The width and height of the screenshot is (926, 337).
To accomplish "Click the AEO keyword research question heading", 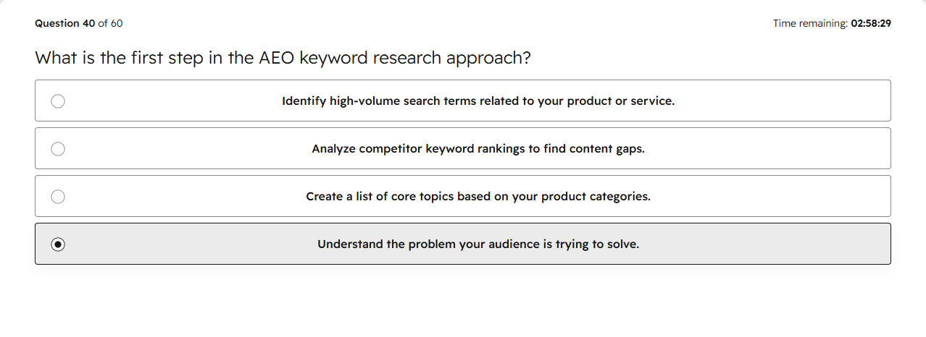I will [x=283, y=58].
